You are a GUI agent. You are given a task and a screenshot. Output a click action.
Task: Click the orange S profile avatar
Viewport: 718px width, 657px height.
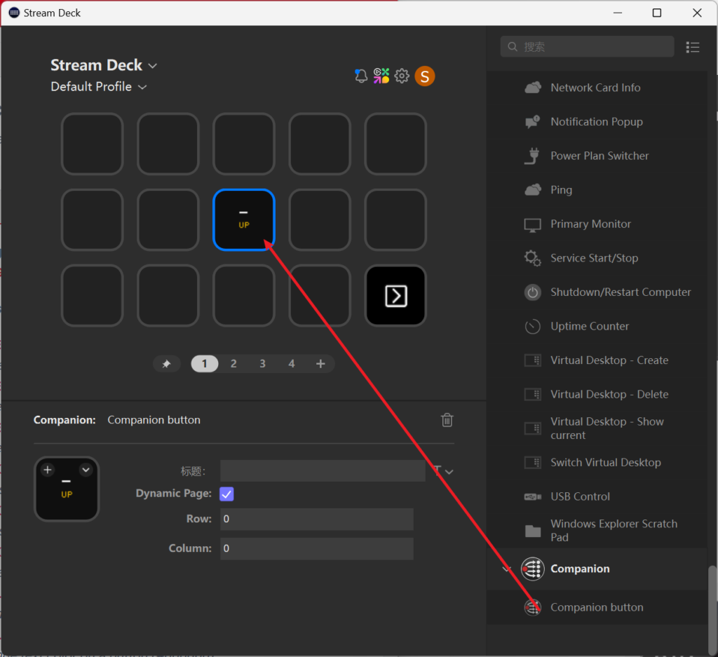pyautogui.click(x=425, y=76)
